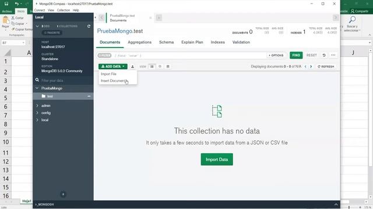
Task: Click the PruebaMongo database title link
Action: [115, 31]
